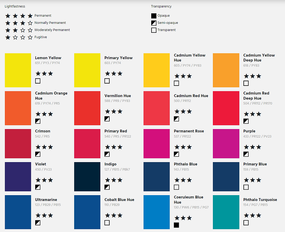The height and width of the screenshot is (232, 285).
Task: Click the Transparent legend icon
Action: [154, 30]
